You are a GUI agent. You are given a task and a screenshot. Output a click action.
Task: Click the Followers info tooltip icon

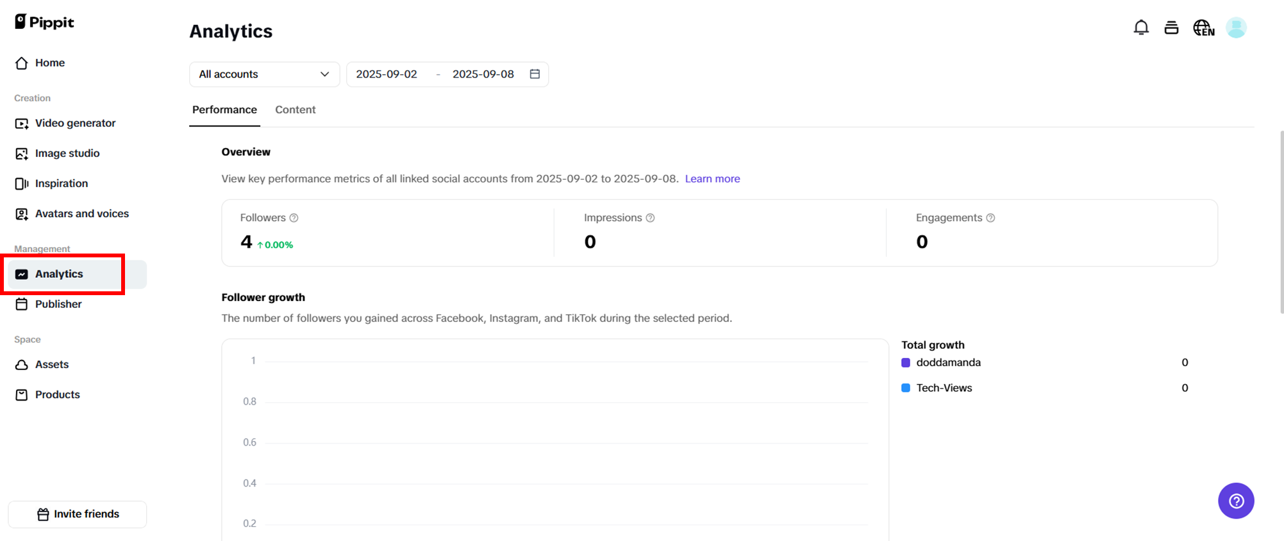point(294,218)
